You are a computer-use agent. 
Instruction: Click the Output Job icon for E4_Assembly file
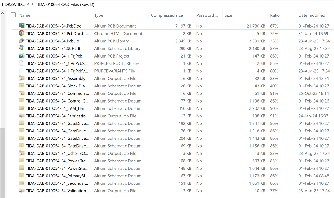(21, 78)
